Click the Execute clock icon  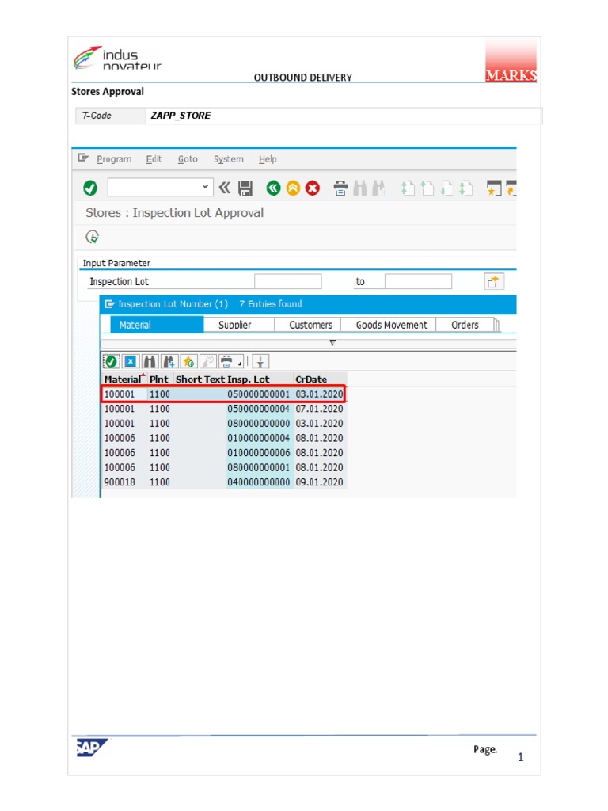(93, 237)
